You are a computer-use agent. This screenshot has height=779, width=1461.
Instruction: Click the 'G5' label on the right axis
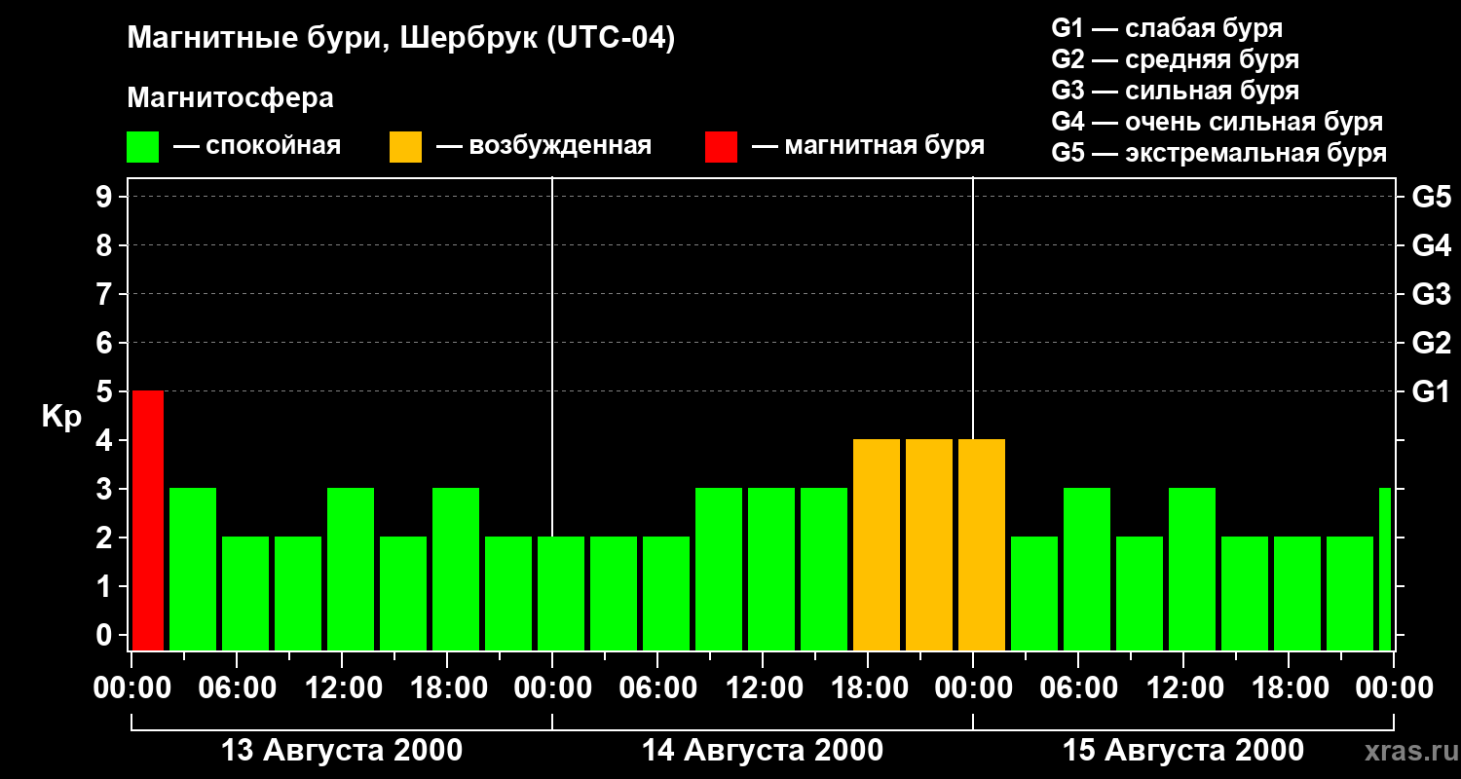1431,197
